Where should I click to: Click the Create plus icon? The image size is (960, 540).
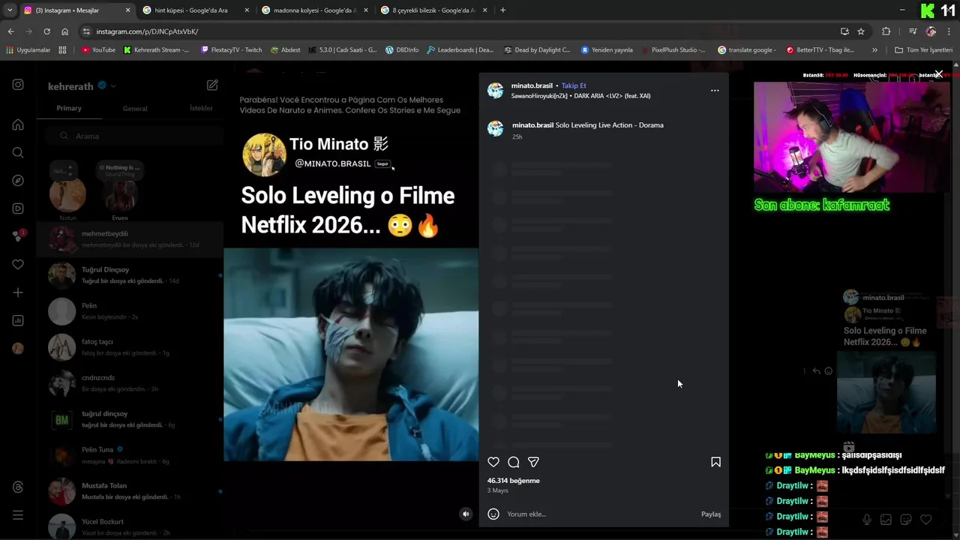(18, 292)
